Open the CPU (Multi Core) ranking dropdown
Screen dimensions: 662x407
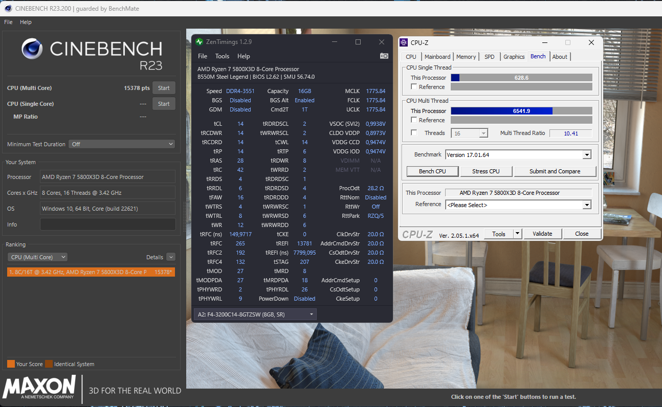pos(37,257)
